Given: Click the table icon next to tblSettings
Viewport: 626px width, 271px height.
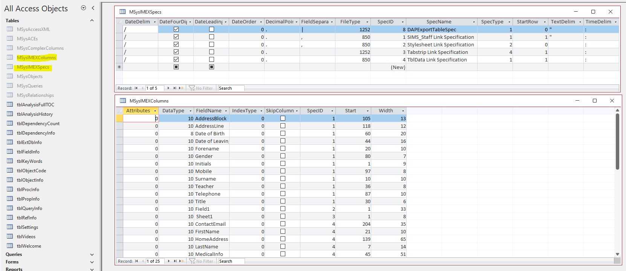Looking at the screenshot, I should 10,227.
